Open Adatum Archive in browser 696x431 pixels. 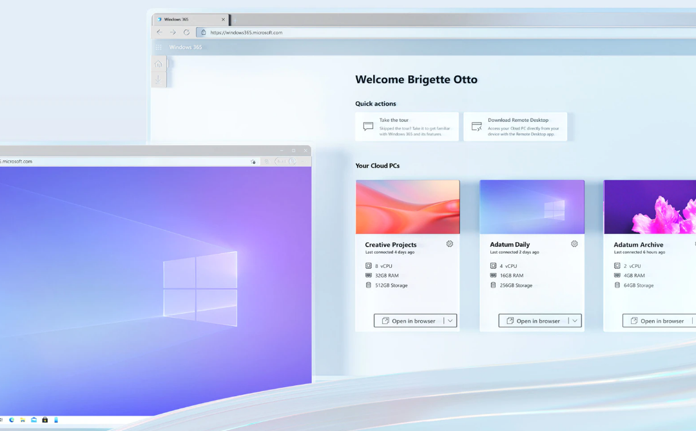[x=657, y=320]
